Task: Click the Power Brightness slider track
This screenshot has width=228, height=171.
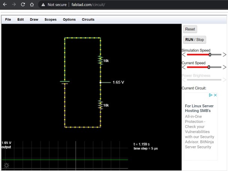Action: coord(204,80)
